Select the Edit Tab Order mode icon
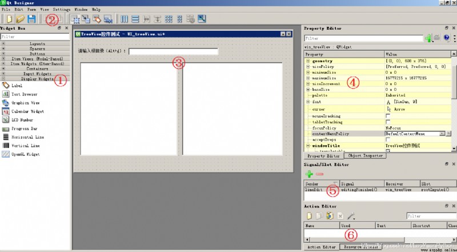 point(108,19)
